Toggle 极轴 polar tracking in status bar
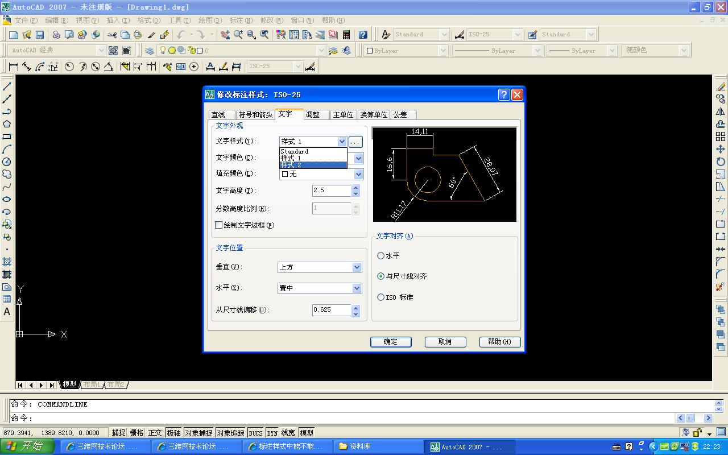728x455 pixels. tap(173, 433)
